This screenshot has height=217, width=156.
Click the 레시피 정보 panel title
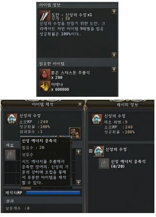click(127, 105)
